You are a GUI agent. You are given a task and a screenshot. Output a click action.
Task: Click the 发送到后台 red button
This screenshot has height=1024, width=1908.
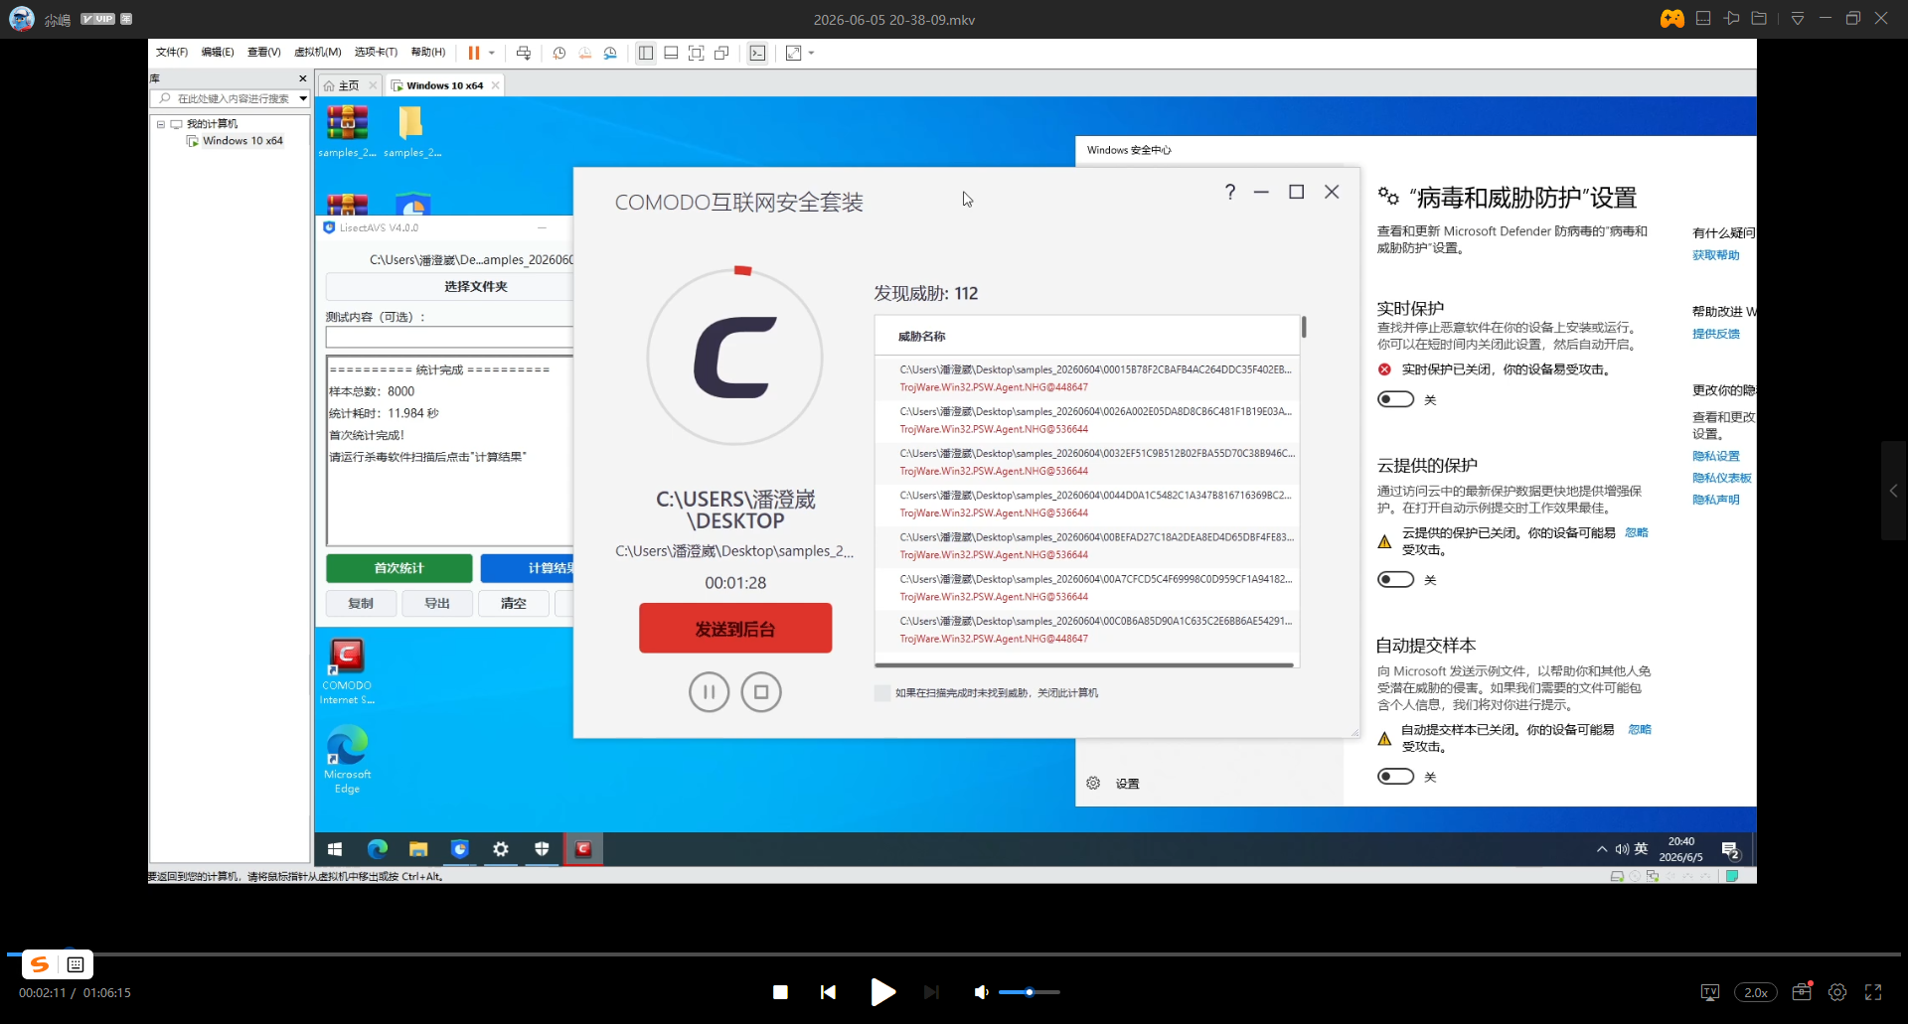tap(735, 628)
